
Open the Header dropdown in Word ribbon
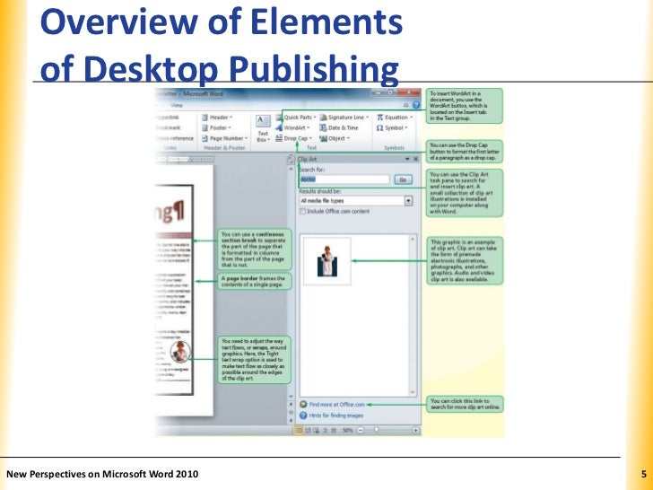coord(217,118)
